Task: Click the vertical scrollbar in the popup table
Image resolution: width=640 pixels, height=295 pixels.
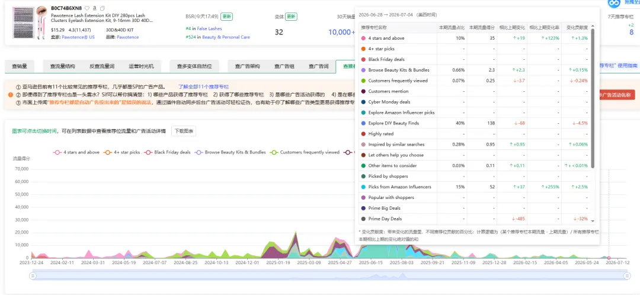Action: 593,98
